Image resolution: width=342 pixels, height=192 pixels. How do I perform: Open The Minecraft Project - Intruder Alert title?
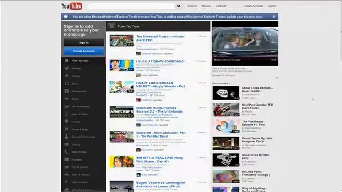click(x=160, y=38)
